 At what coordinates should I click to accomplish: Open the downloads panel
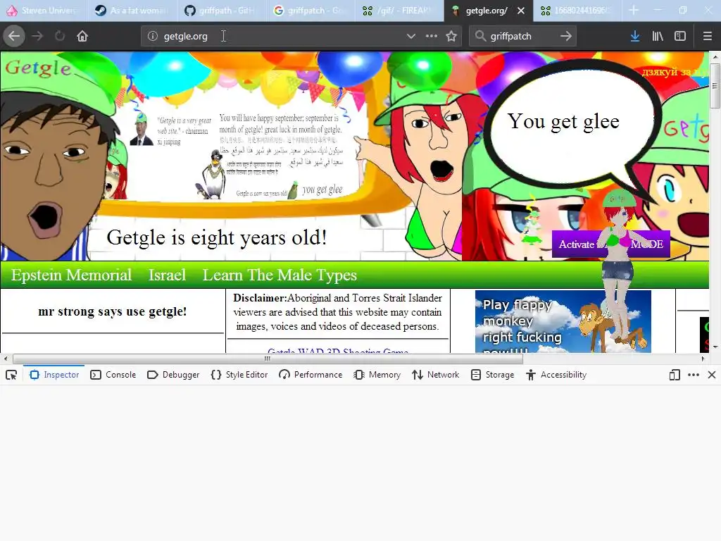pyautogui.click(x=635, y=36)
